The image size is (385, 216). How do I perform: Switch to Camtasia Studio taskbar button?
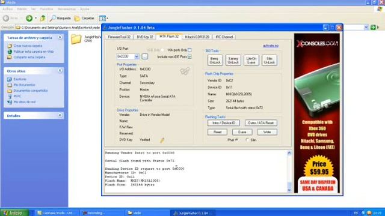(57, 213)
